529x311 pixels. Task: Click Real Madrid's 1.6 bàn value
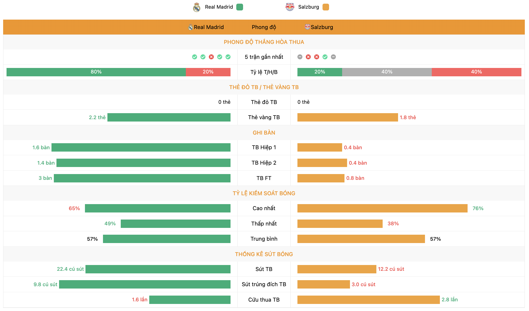pos(41,148)
